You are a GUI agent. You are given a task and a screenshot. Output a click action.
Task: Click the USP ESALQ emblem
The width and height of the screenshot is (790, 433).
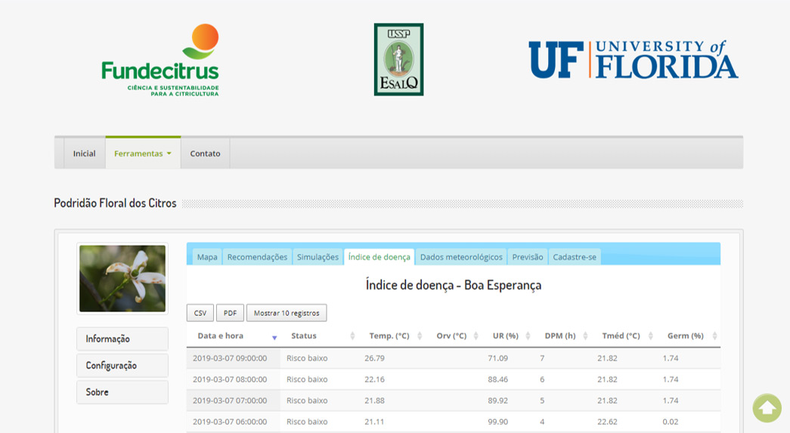(x=398, y=60)
